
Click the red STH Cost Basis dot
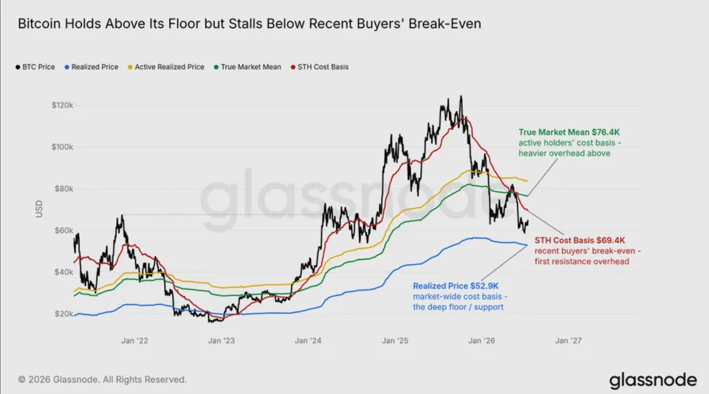pyautogui.click(x=293, y=67)
